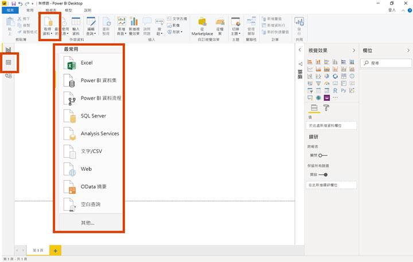Image resolution: width=413 pixels, height=262 pixels.
Task: Insert the funnel chart visual
Action: pyautogui.click(x=318, y=84)
